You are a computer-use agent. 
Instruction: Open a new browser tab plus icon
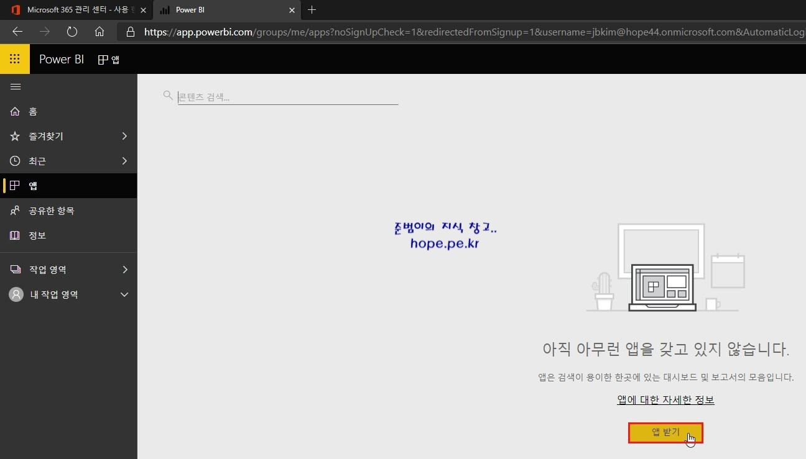coord(312,10)
